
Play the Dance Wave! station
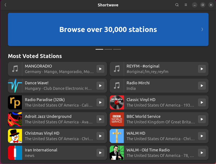[100, 86]
